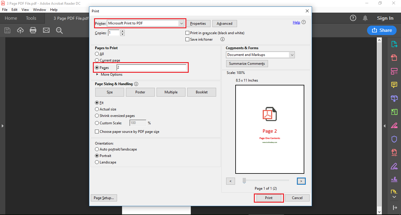Viewport: 401px width, 215px height.
Task: Click the Page Setup button
Action: click(x=104, y=198)
